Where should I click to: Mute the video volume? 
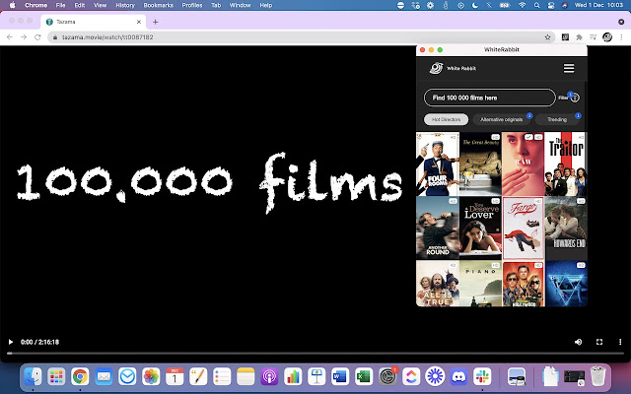pyautogui.click(x=579, y=342)
